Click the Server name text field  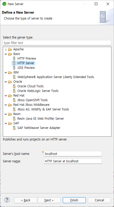[73, 161]
